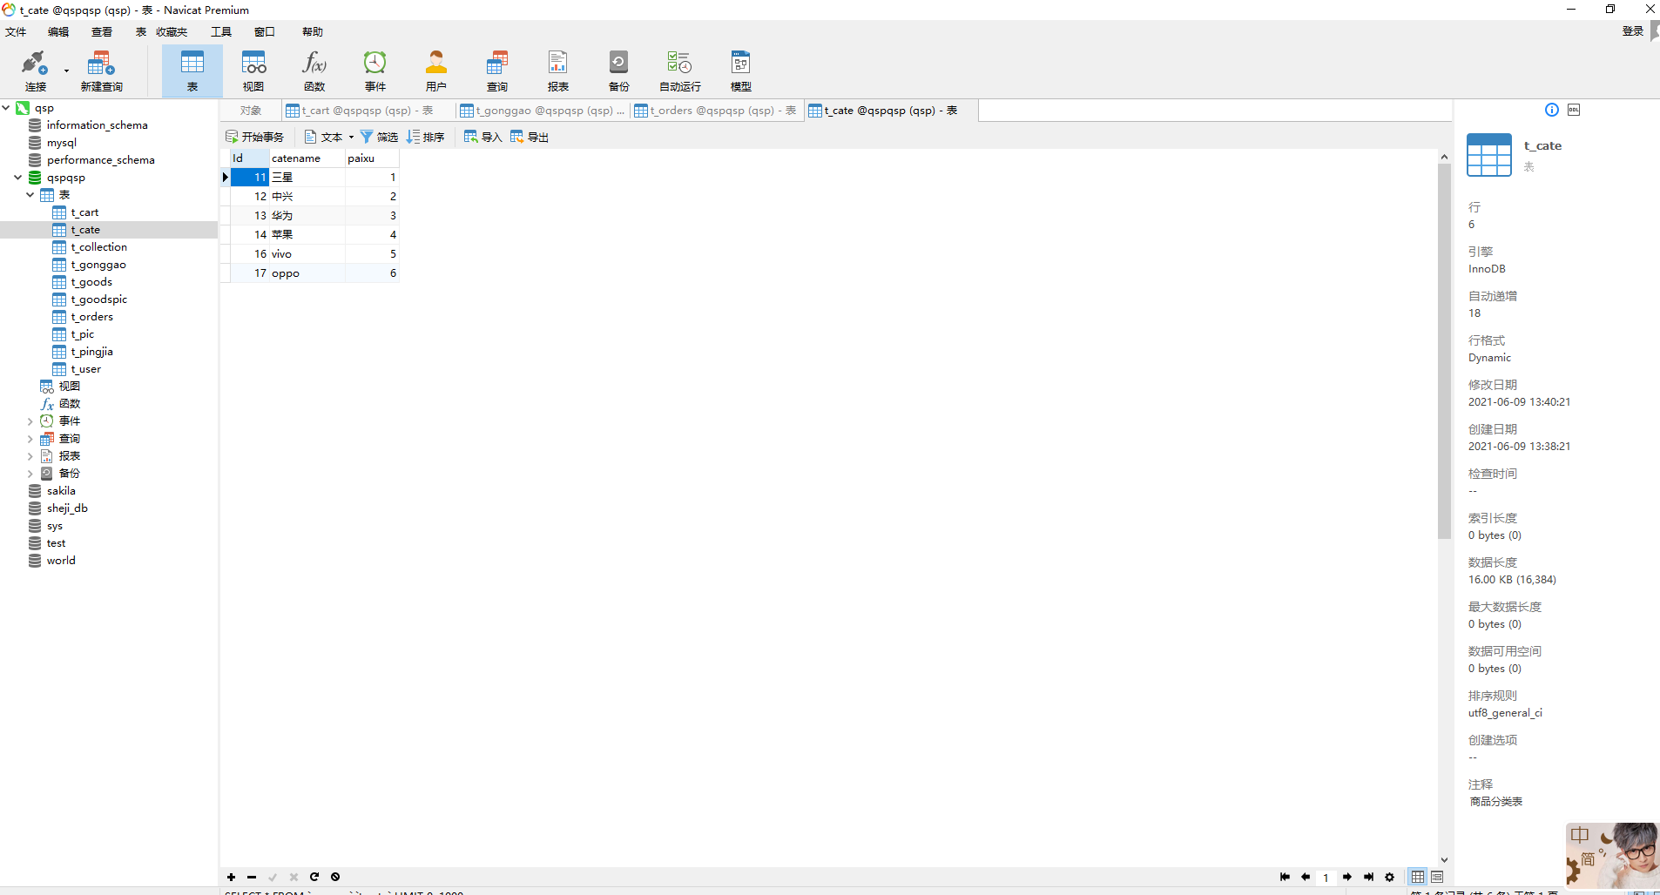Click the stop icon in bottom bar

click(335, 877)
